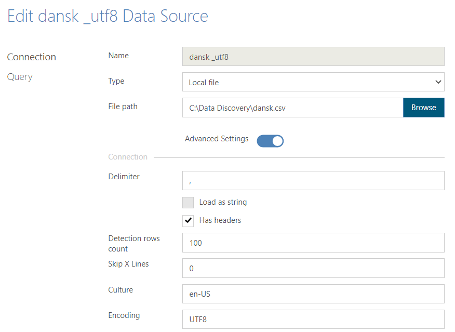Click the Encoding field showing UTF8
Image resolution: width=455 pixels, height=332 pixels.
click(x=313, y=319)
